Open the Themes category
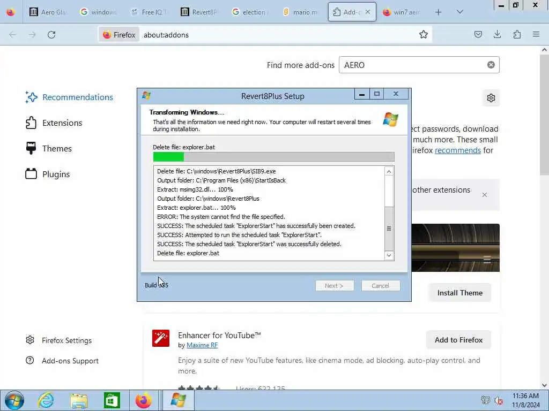This screenshot has width=549, height=411. pyautogui.click(x=49, y=149)
